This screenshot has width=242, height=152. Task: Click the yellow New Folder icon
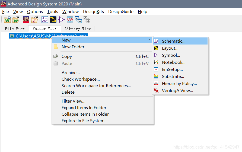[x=56, y=47]
